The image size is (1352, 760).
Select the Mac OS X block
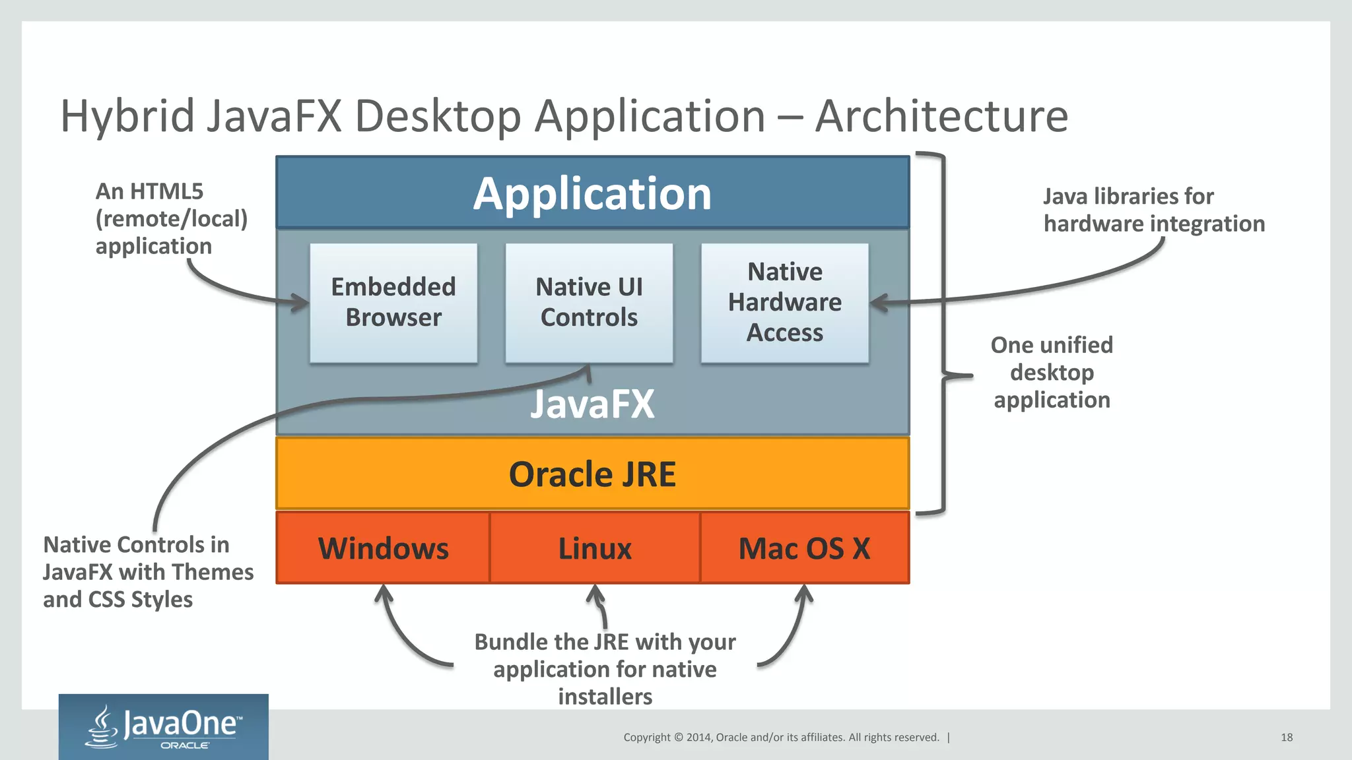pyautogui.click(x=805, y=548)
